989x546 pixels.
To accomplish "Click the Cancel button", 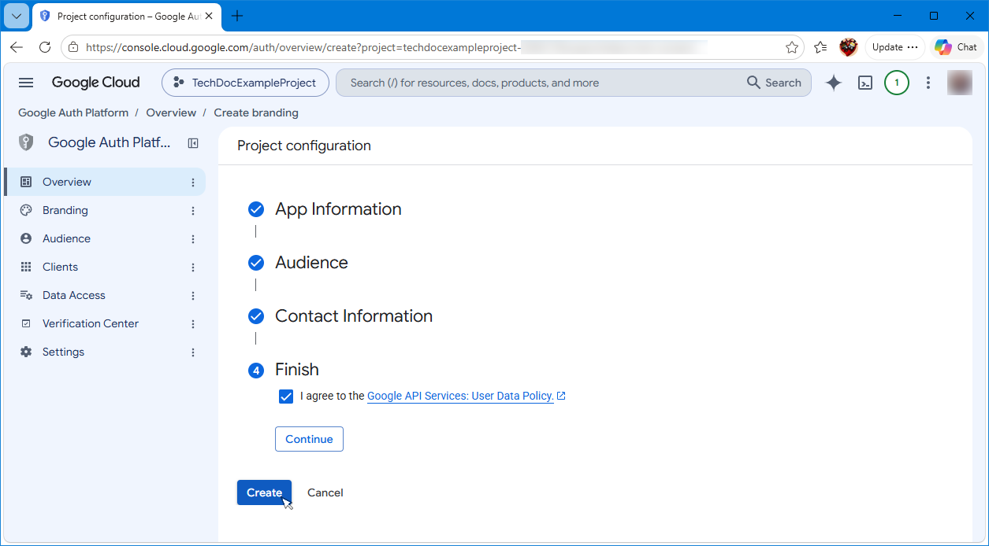I will tap(325, 493).
